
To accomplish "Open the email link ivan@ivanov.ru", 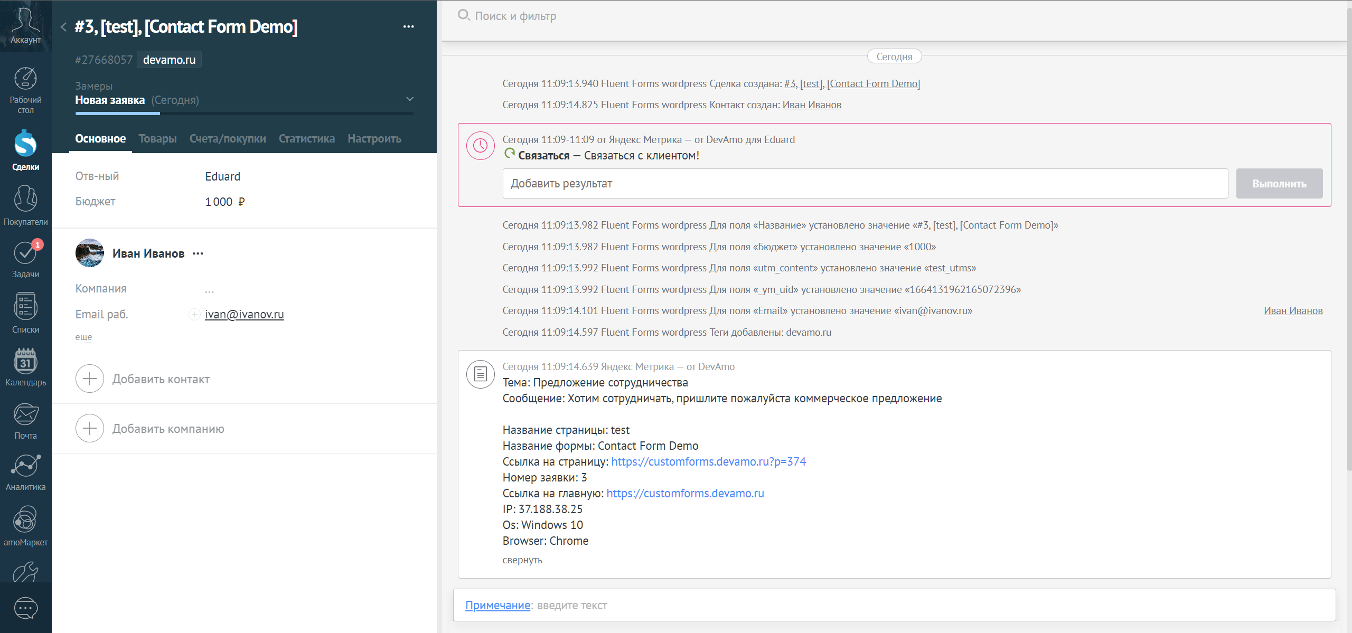I will pos(245,314).
